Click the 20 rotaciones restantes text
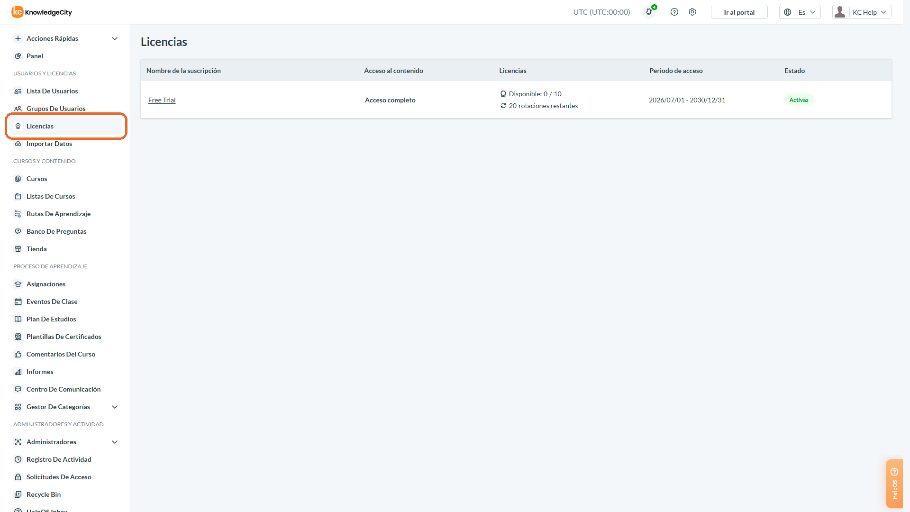Screen dimensions: 910x512 pyautogui.click(x=543, y=106)
